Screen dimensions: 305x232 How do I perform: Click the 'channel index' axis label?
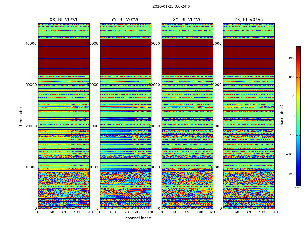(x=138, y=218)
